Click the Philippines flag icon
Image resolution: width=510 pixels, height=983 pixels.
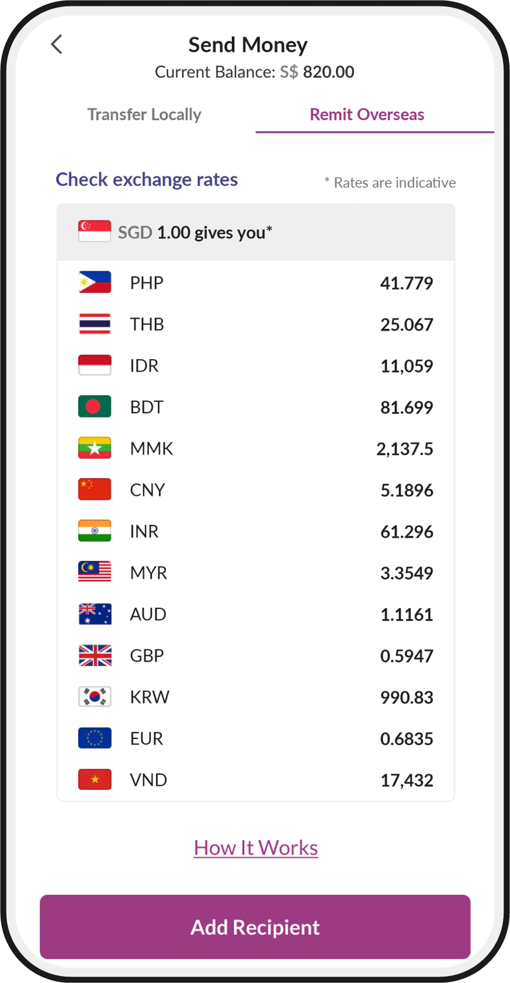tap(95, 282)
